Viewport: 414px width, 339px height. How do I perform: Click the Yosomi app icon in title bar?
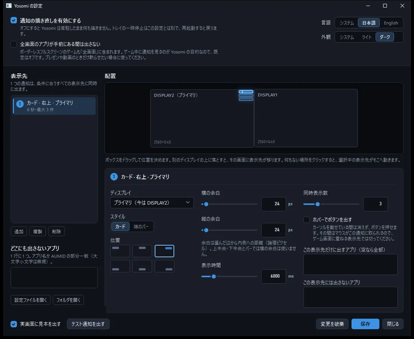[x=9, y=6]
